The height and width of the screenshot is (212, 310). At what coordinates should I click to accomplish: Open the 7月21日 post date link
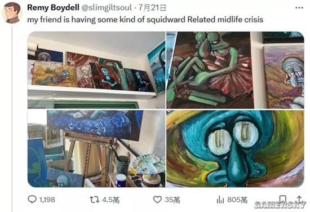pos(152,8)
